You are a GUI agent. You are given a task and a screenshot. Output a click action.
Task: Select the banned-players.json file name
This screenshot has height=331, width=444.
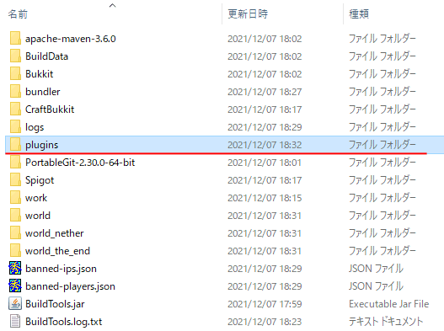[70, 286]
